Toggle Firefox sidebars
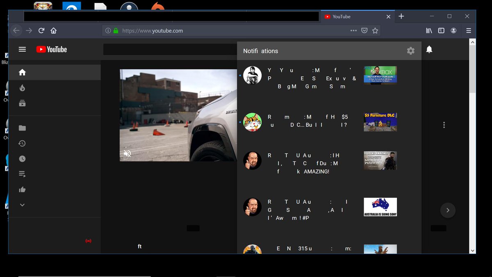Image resolution: width=492 pixels, height=277 pixels. 441,31
